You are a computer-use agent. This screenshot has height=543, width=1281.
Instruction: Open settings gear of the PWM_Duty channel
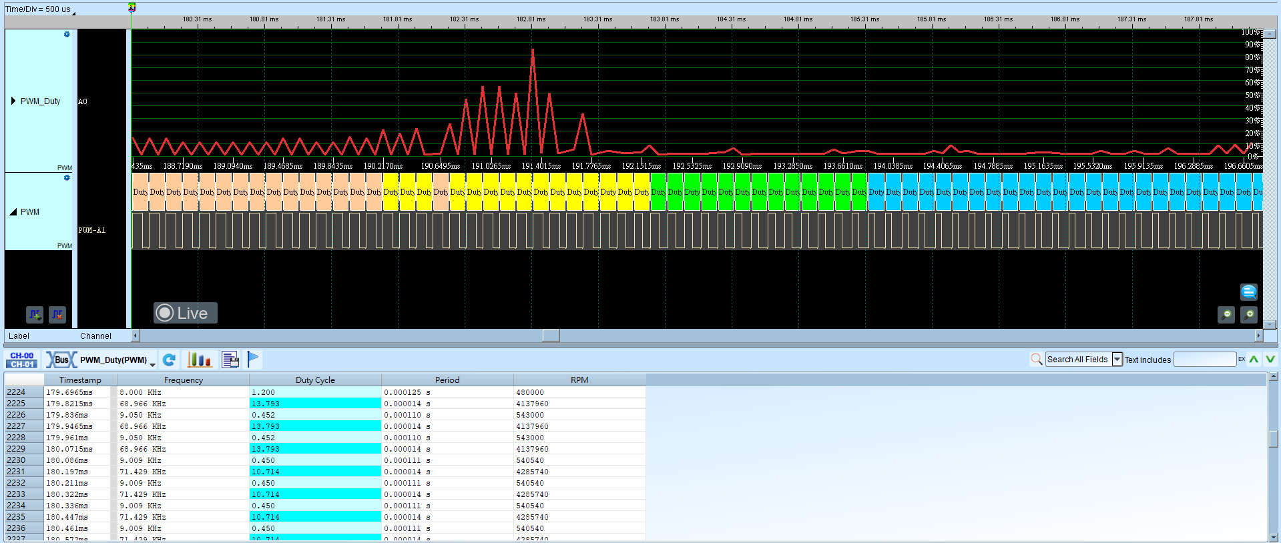(x=67, y=34)
